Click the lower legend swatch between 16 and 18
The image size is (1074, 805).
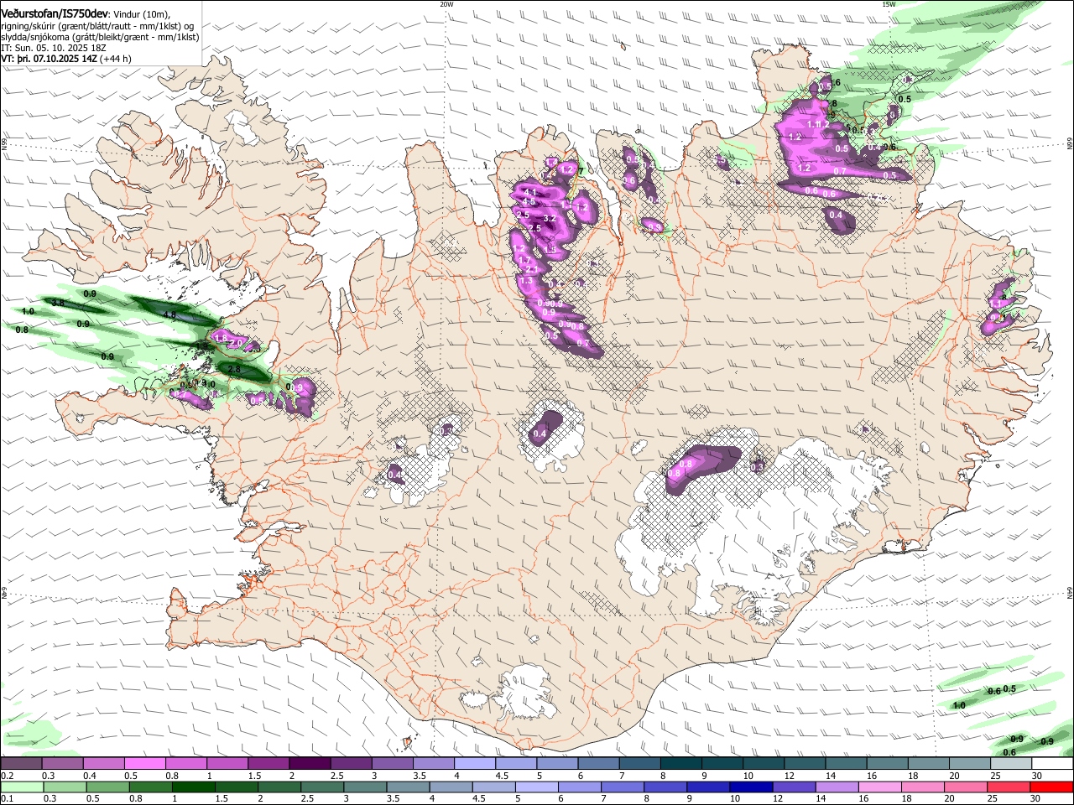(x=881, y=787)
